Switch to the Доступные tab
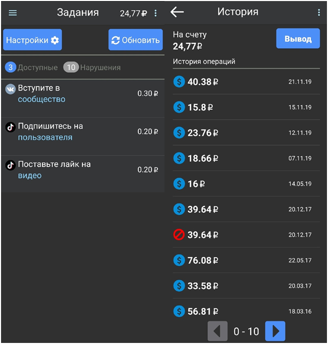Image resolution: width=328 pixels, height=344 pixels. 31,67
